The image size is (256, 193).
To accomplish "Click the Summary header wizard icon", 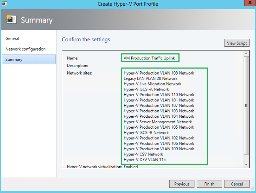I will click(x=11, y=19).
